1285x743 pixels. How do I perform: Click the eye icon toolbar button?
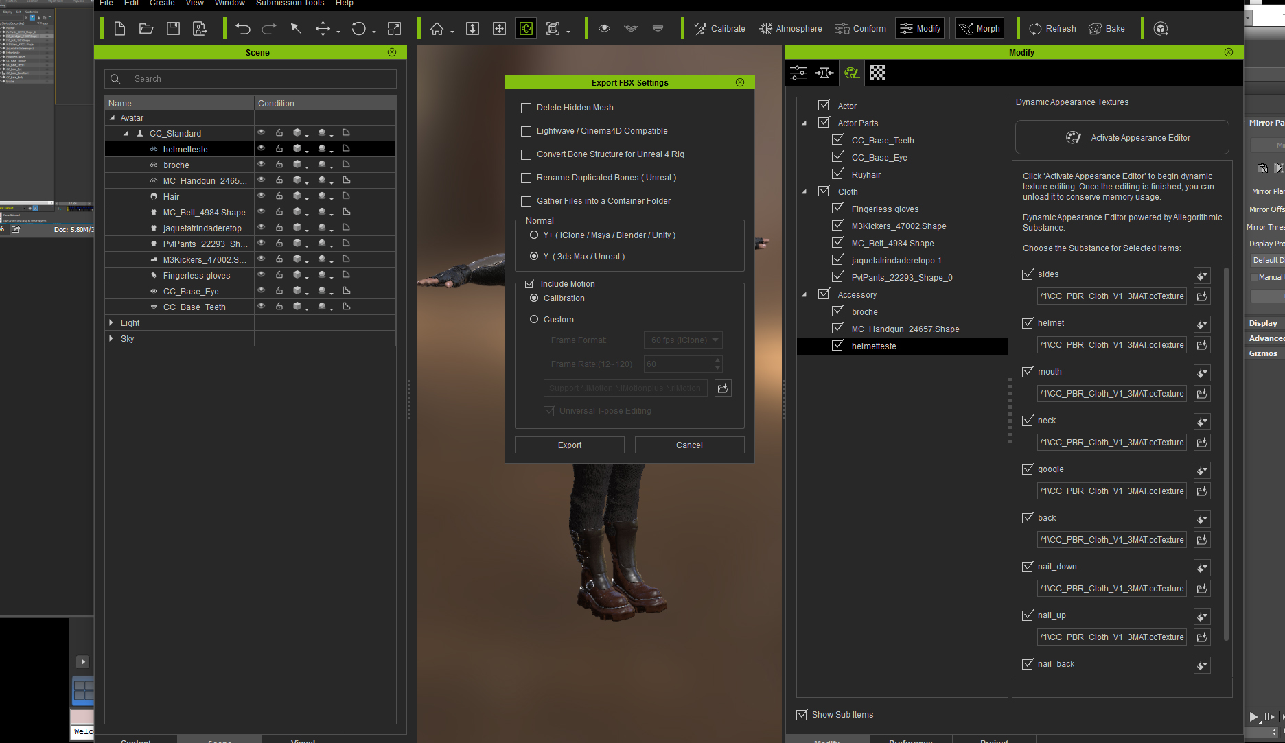point(604,28)
